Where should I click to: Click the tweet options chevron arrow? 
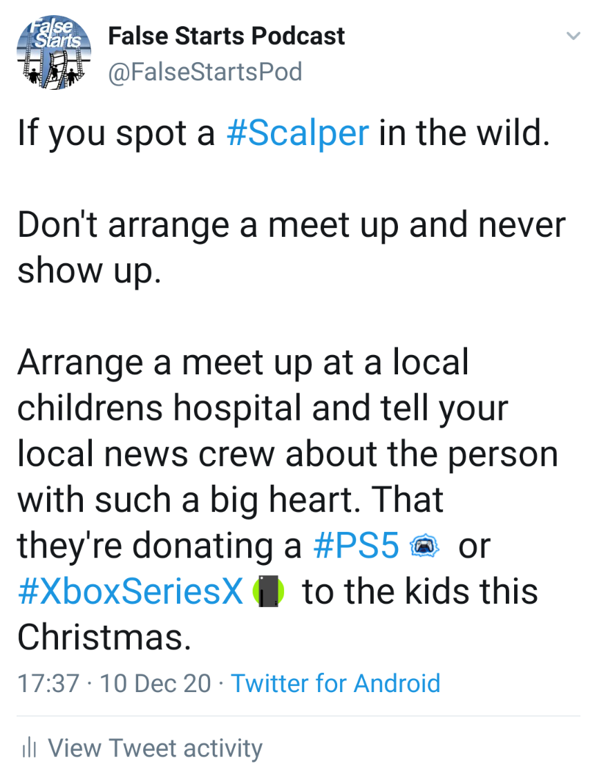573,36
